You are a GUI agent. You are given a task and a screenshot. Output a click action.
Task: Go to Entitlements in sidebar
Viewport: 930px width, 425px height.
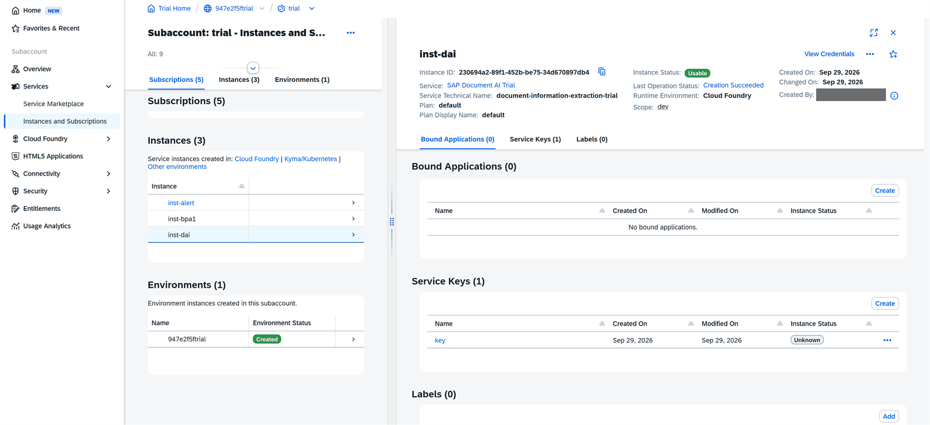coord(42,208)
